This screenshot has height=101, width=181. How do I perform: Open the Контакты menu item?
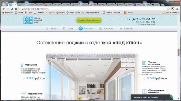(108, 28)
